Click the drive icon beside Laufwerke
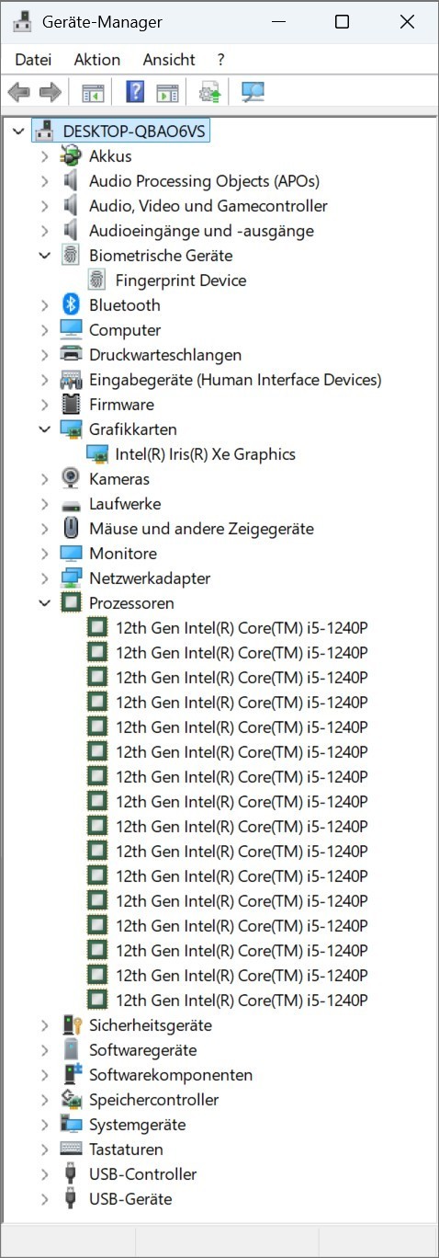This screenshot has width=439, height=1258. coord(71,505)
